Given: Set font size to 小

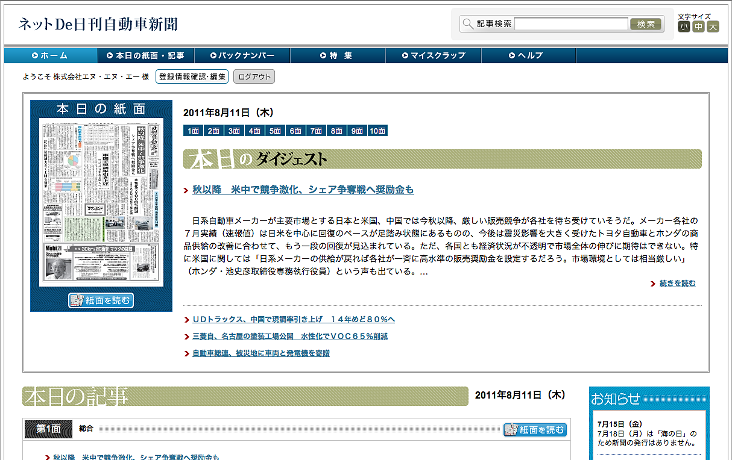Looking at the screenshot, I should (684, 26).
